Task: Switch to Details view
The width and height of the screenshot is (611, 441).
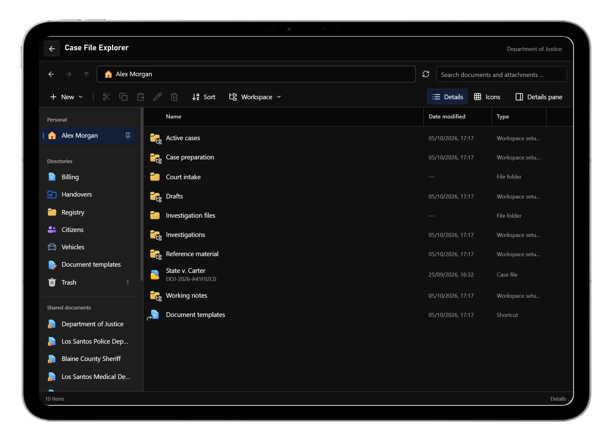Action: coord(447,97)
